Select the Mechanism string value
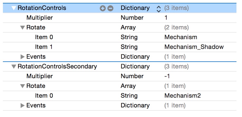The width and height of the screenshot is (242, 117). [x=181, y=37]
